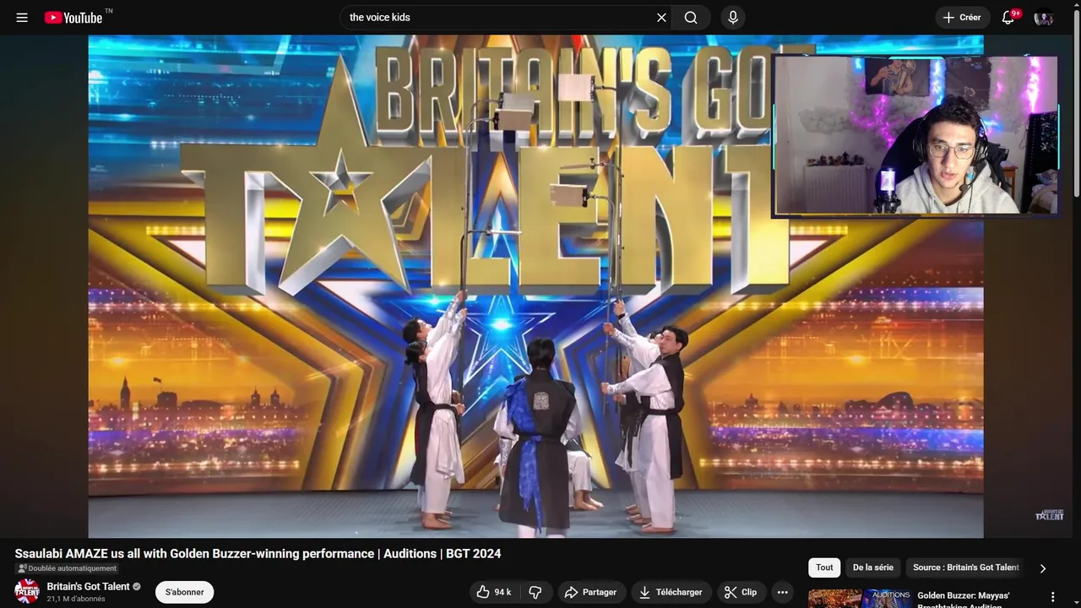This screenshot has width=1081, height=608.
Task: Click the video title text
Action: (x=258, y=554)
